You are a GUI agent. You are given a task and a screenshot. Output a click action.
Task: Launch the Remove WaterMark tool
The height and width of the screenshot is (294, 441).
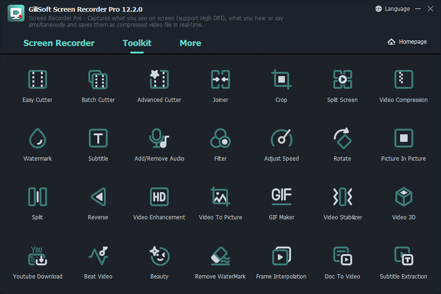tap(220, 261)
